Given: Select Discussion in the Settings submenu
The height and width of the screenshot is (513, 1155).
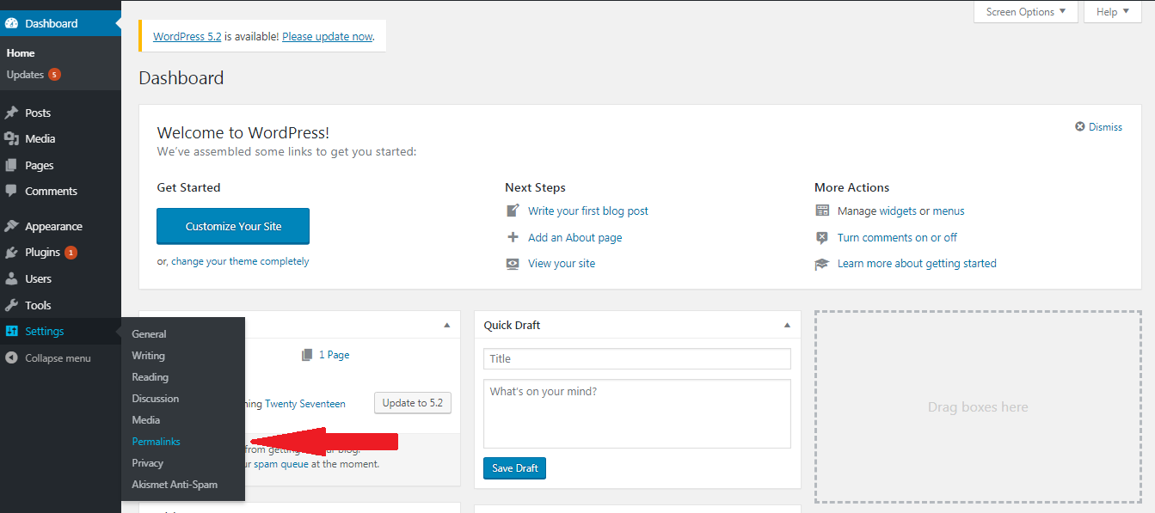Looking at the screenshot, I should (x=155, y=399).
